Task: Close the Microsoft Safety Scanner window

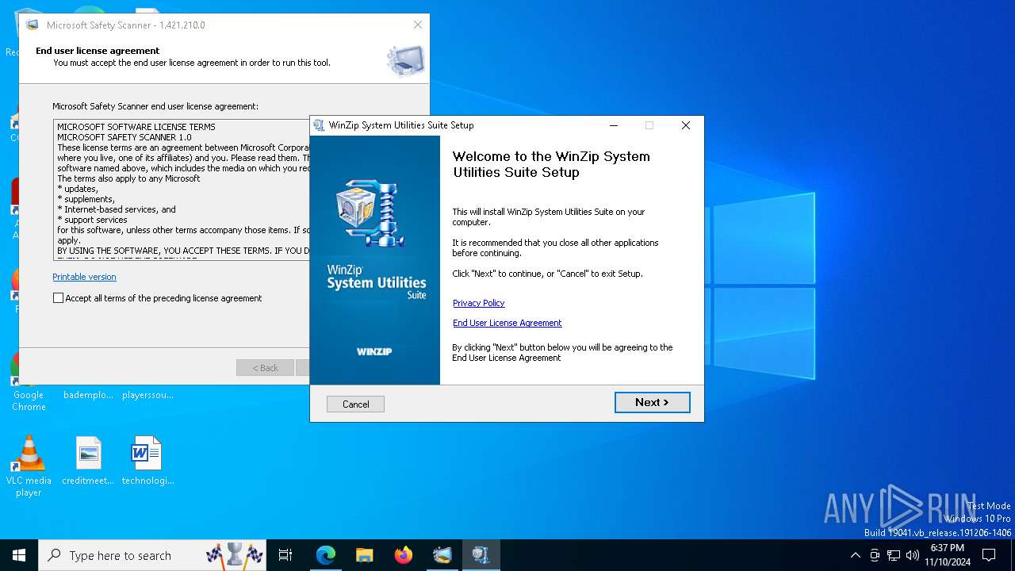Action: coord(418,25)
